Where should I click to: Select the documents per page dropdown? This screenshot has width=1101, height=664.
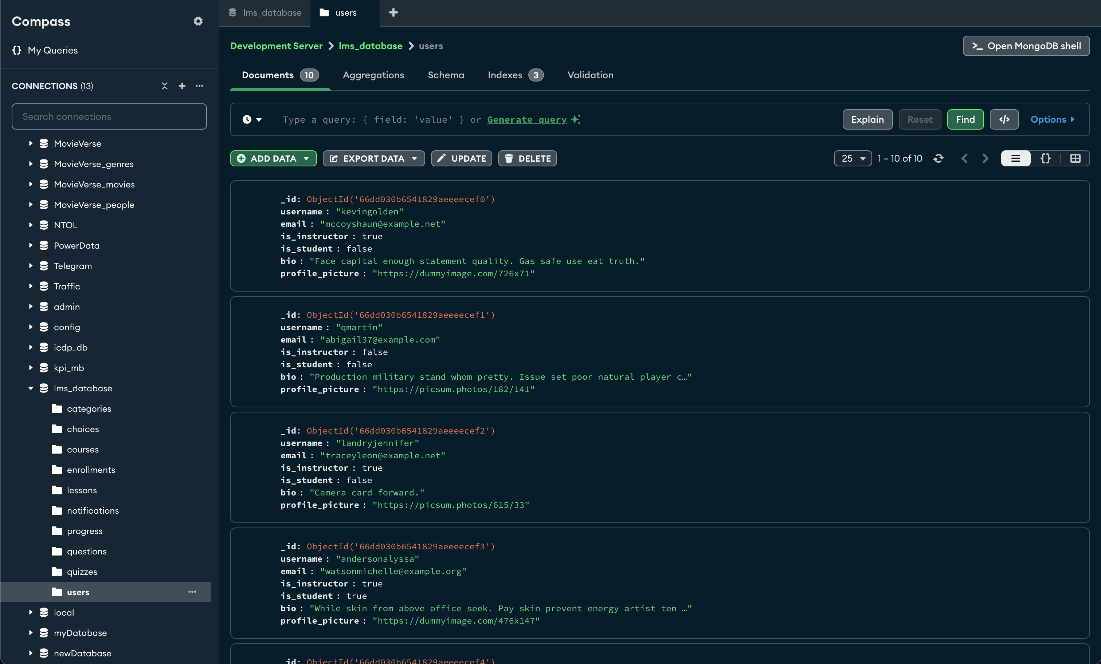[x=852, y=158]
